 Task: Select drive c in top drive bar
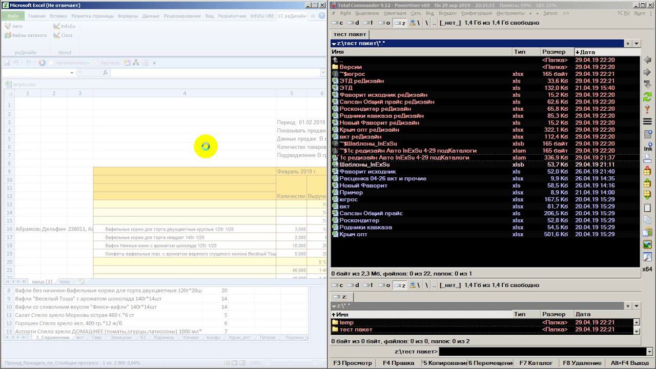click(338, 23)
